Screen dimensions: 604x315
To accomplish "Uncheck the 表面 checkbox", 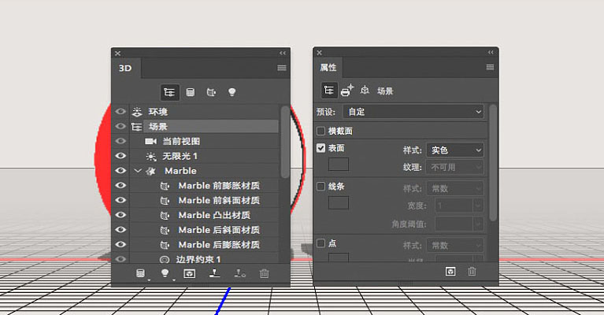I will pos(321,148).
